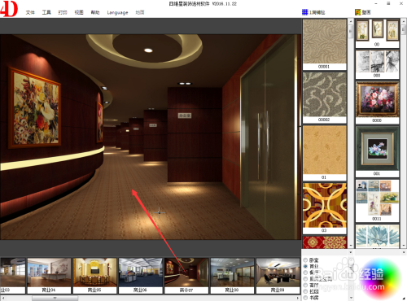Click the red 4D logo
Image resolution: width=407 pixels, height=301 pixels.
[x=9, y=8]
